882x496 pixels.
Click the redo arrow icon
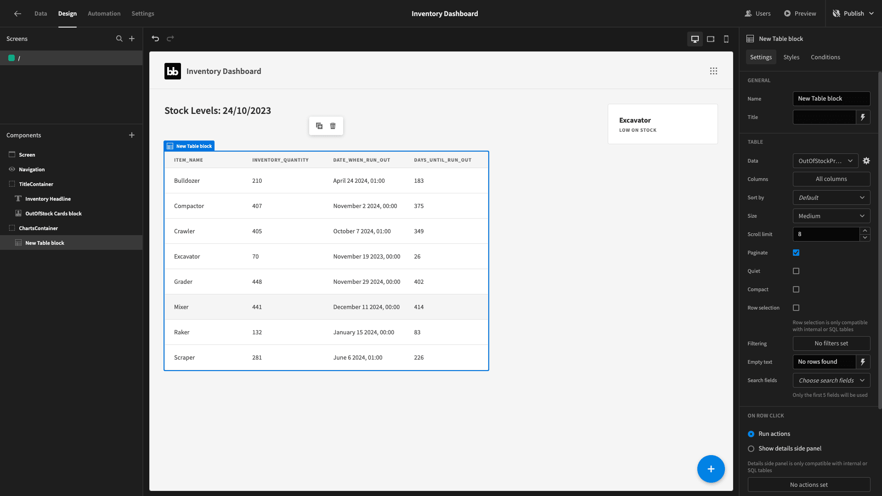coord(170,39)
